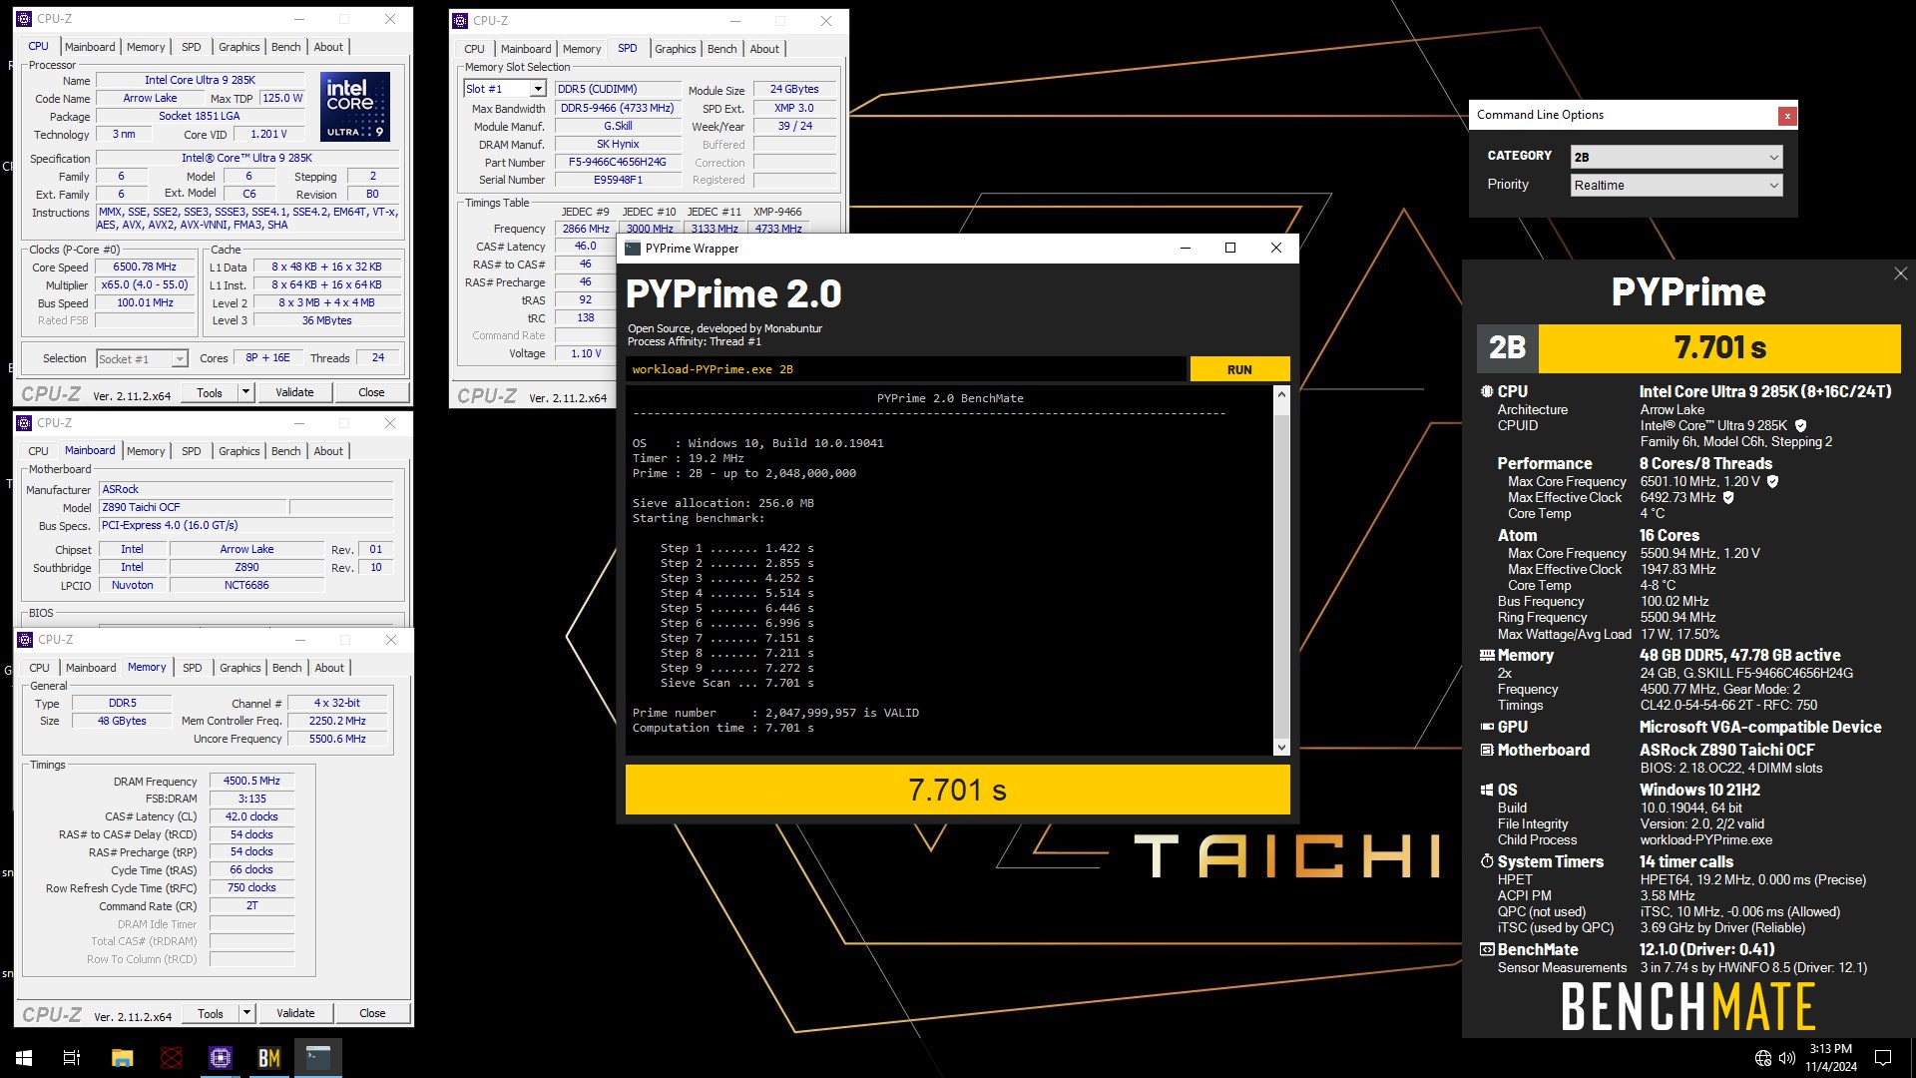Open Memory tab in SPD CPU-Z window
The image size is (1916, 1078).
coord(582,49)
